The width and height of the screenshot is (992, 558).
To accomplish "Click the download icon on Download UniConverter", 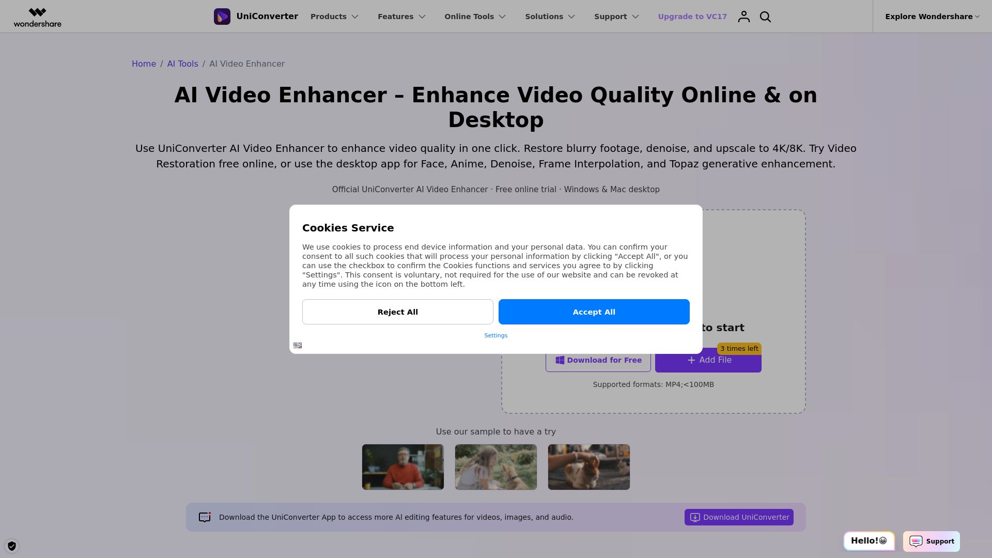I will coord(695,517).
